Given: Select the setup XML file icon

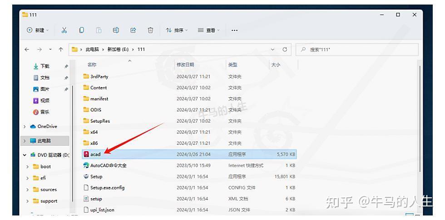Looking at the screenshot, I should [x=86, y=199].
